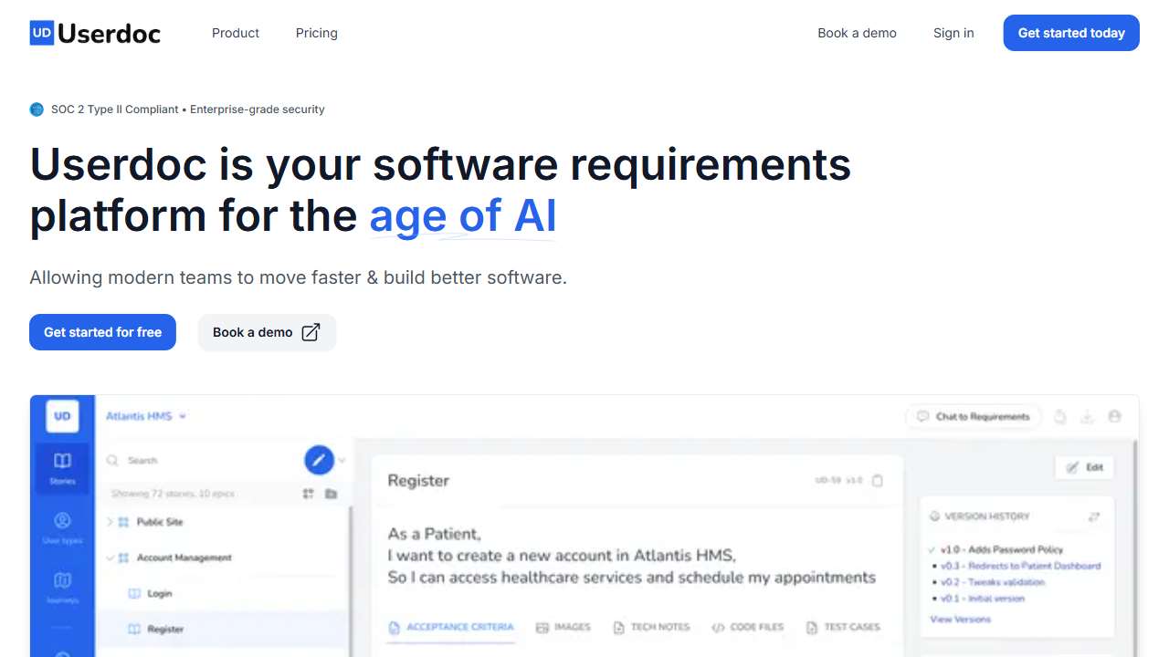Select the Login story in the tree
Screen dimensions: 1169x657
click(159, 593)
